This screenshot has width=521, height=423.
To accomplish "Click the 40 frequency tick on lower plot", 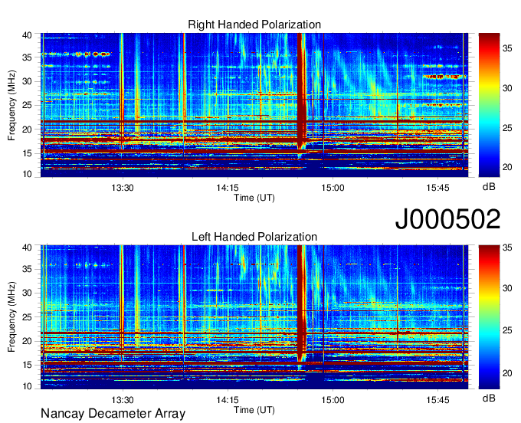I will pos(28,248).
